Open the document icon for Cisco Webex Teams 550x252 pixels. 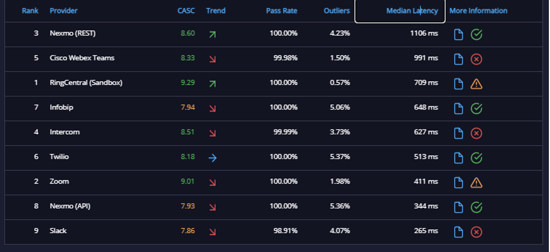(x=458, y=59)
